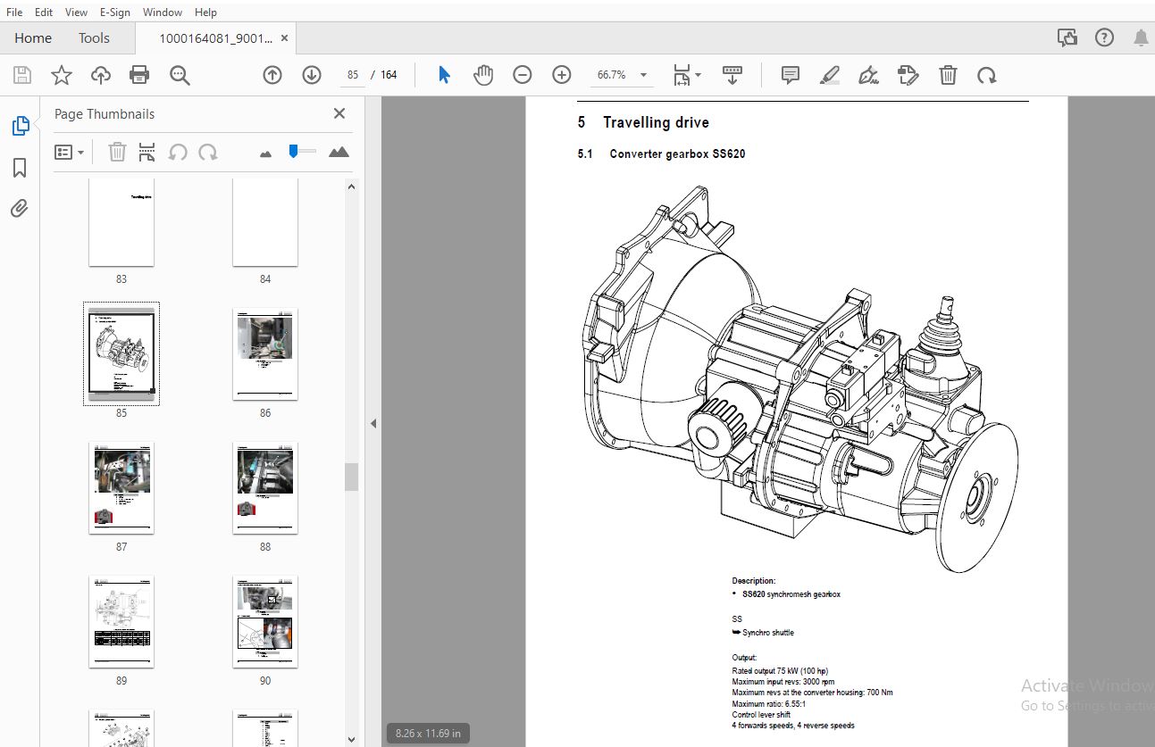Click the insert pages icon in the thumbnails panel

coord(147,153)
